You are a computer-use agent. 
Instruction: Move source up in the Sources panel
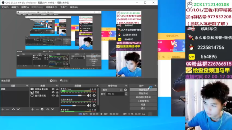(48, 109)
